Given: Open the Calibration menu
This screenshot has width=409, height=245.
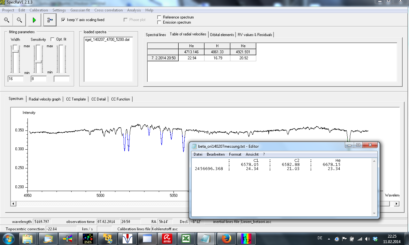Looking at the screenshot, I should [x=39, y=10].
